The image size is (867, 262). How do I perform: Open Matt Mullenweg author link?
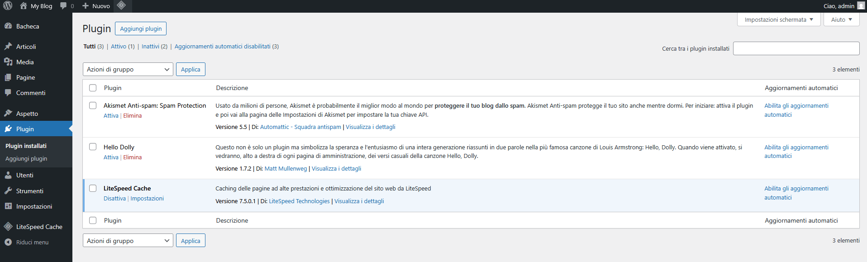(x=286, y=169)
